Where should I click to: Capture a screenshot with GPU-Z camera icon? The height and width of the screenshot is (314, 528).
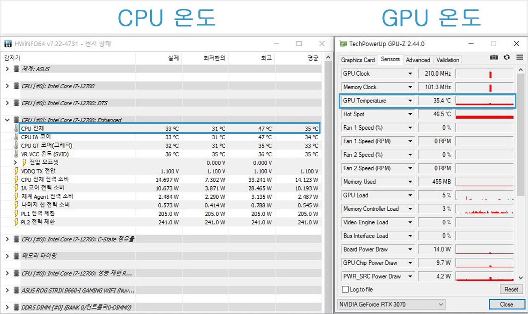[x=494, y=57]
